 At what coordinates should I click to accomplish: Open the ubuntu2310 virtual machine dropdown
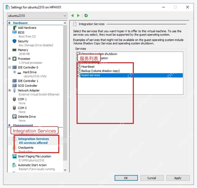point(37,16)
